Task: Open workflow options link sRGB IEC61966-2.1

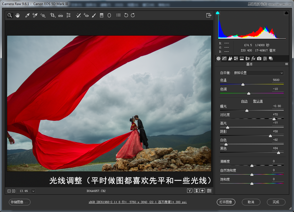Action: (137, 202)
